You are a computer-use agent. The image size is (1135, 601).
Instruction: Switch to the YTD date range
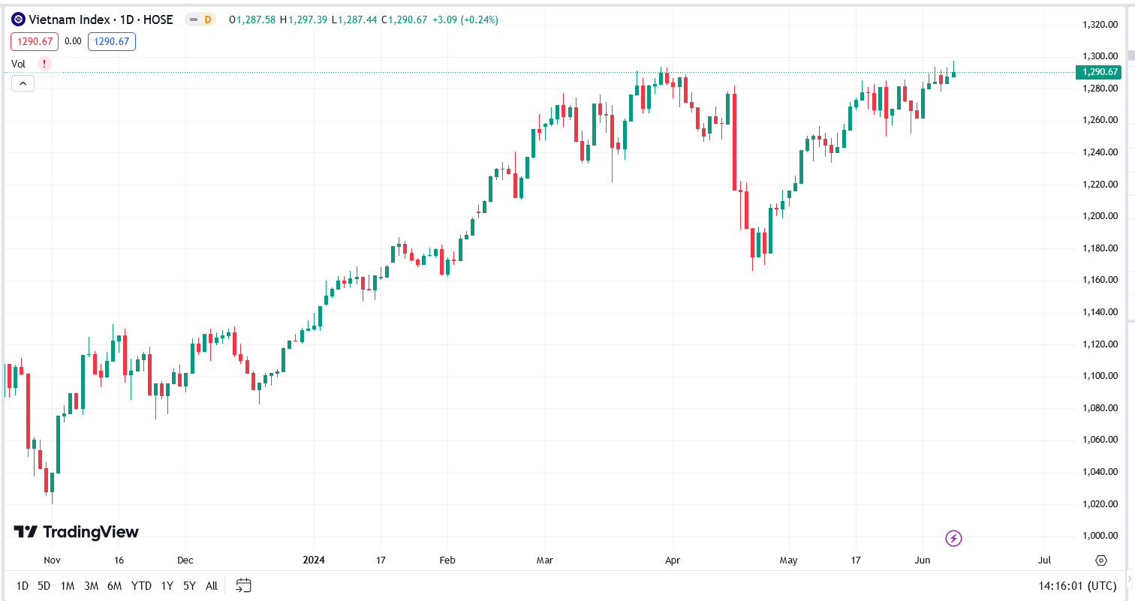coord(141,585)
